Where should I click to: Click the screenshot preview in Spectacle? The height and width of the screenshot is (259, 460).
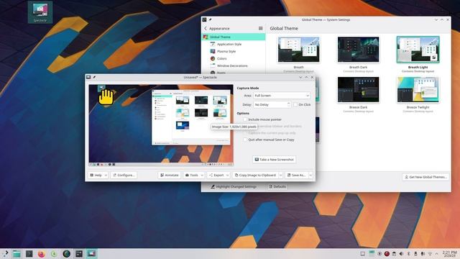coord(161,126)
